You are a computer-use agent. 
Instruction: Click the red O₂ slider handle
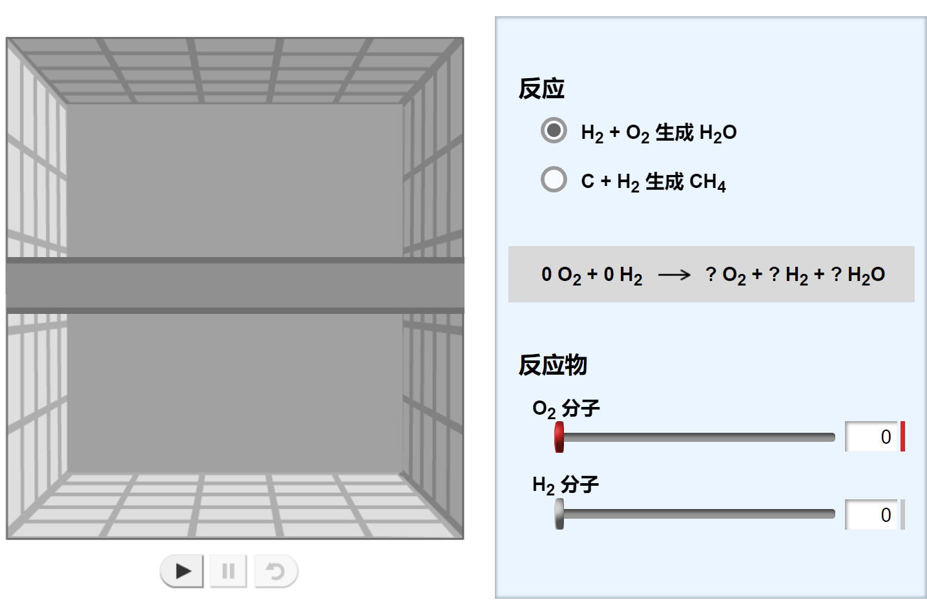(559, 437)
